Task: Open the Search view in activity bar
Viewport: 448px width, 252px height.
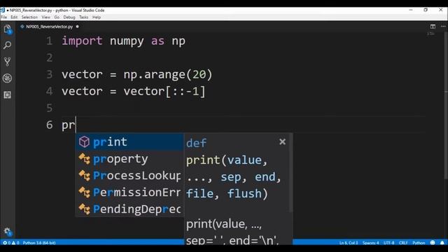Action: pyautogui.click(x=8, y=45)
